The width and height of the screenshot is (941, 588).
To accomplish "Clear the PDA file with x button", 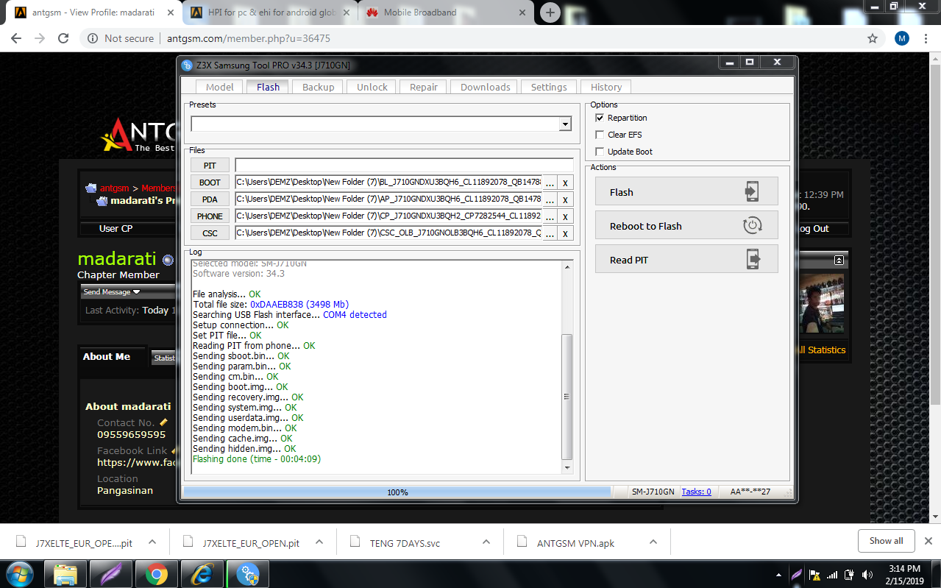I will (x=565, y=199).
